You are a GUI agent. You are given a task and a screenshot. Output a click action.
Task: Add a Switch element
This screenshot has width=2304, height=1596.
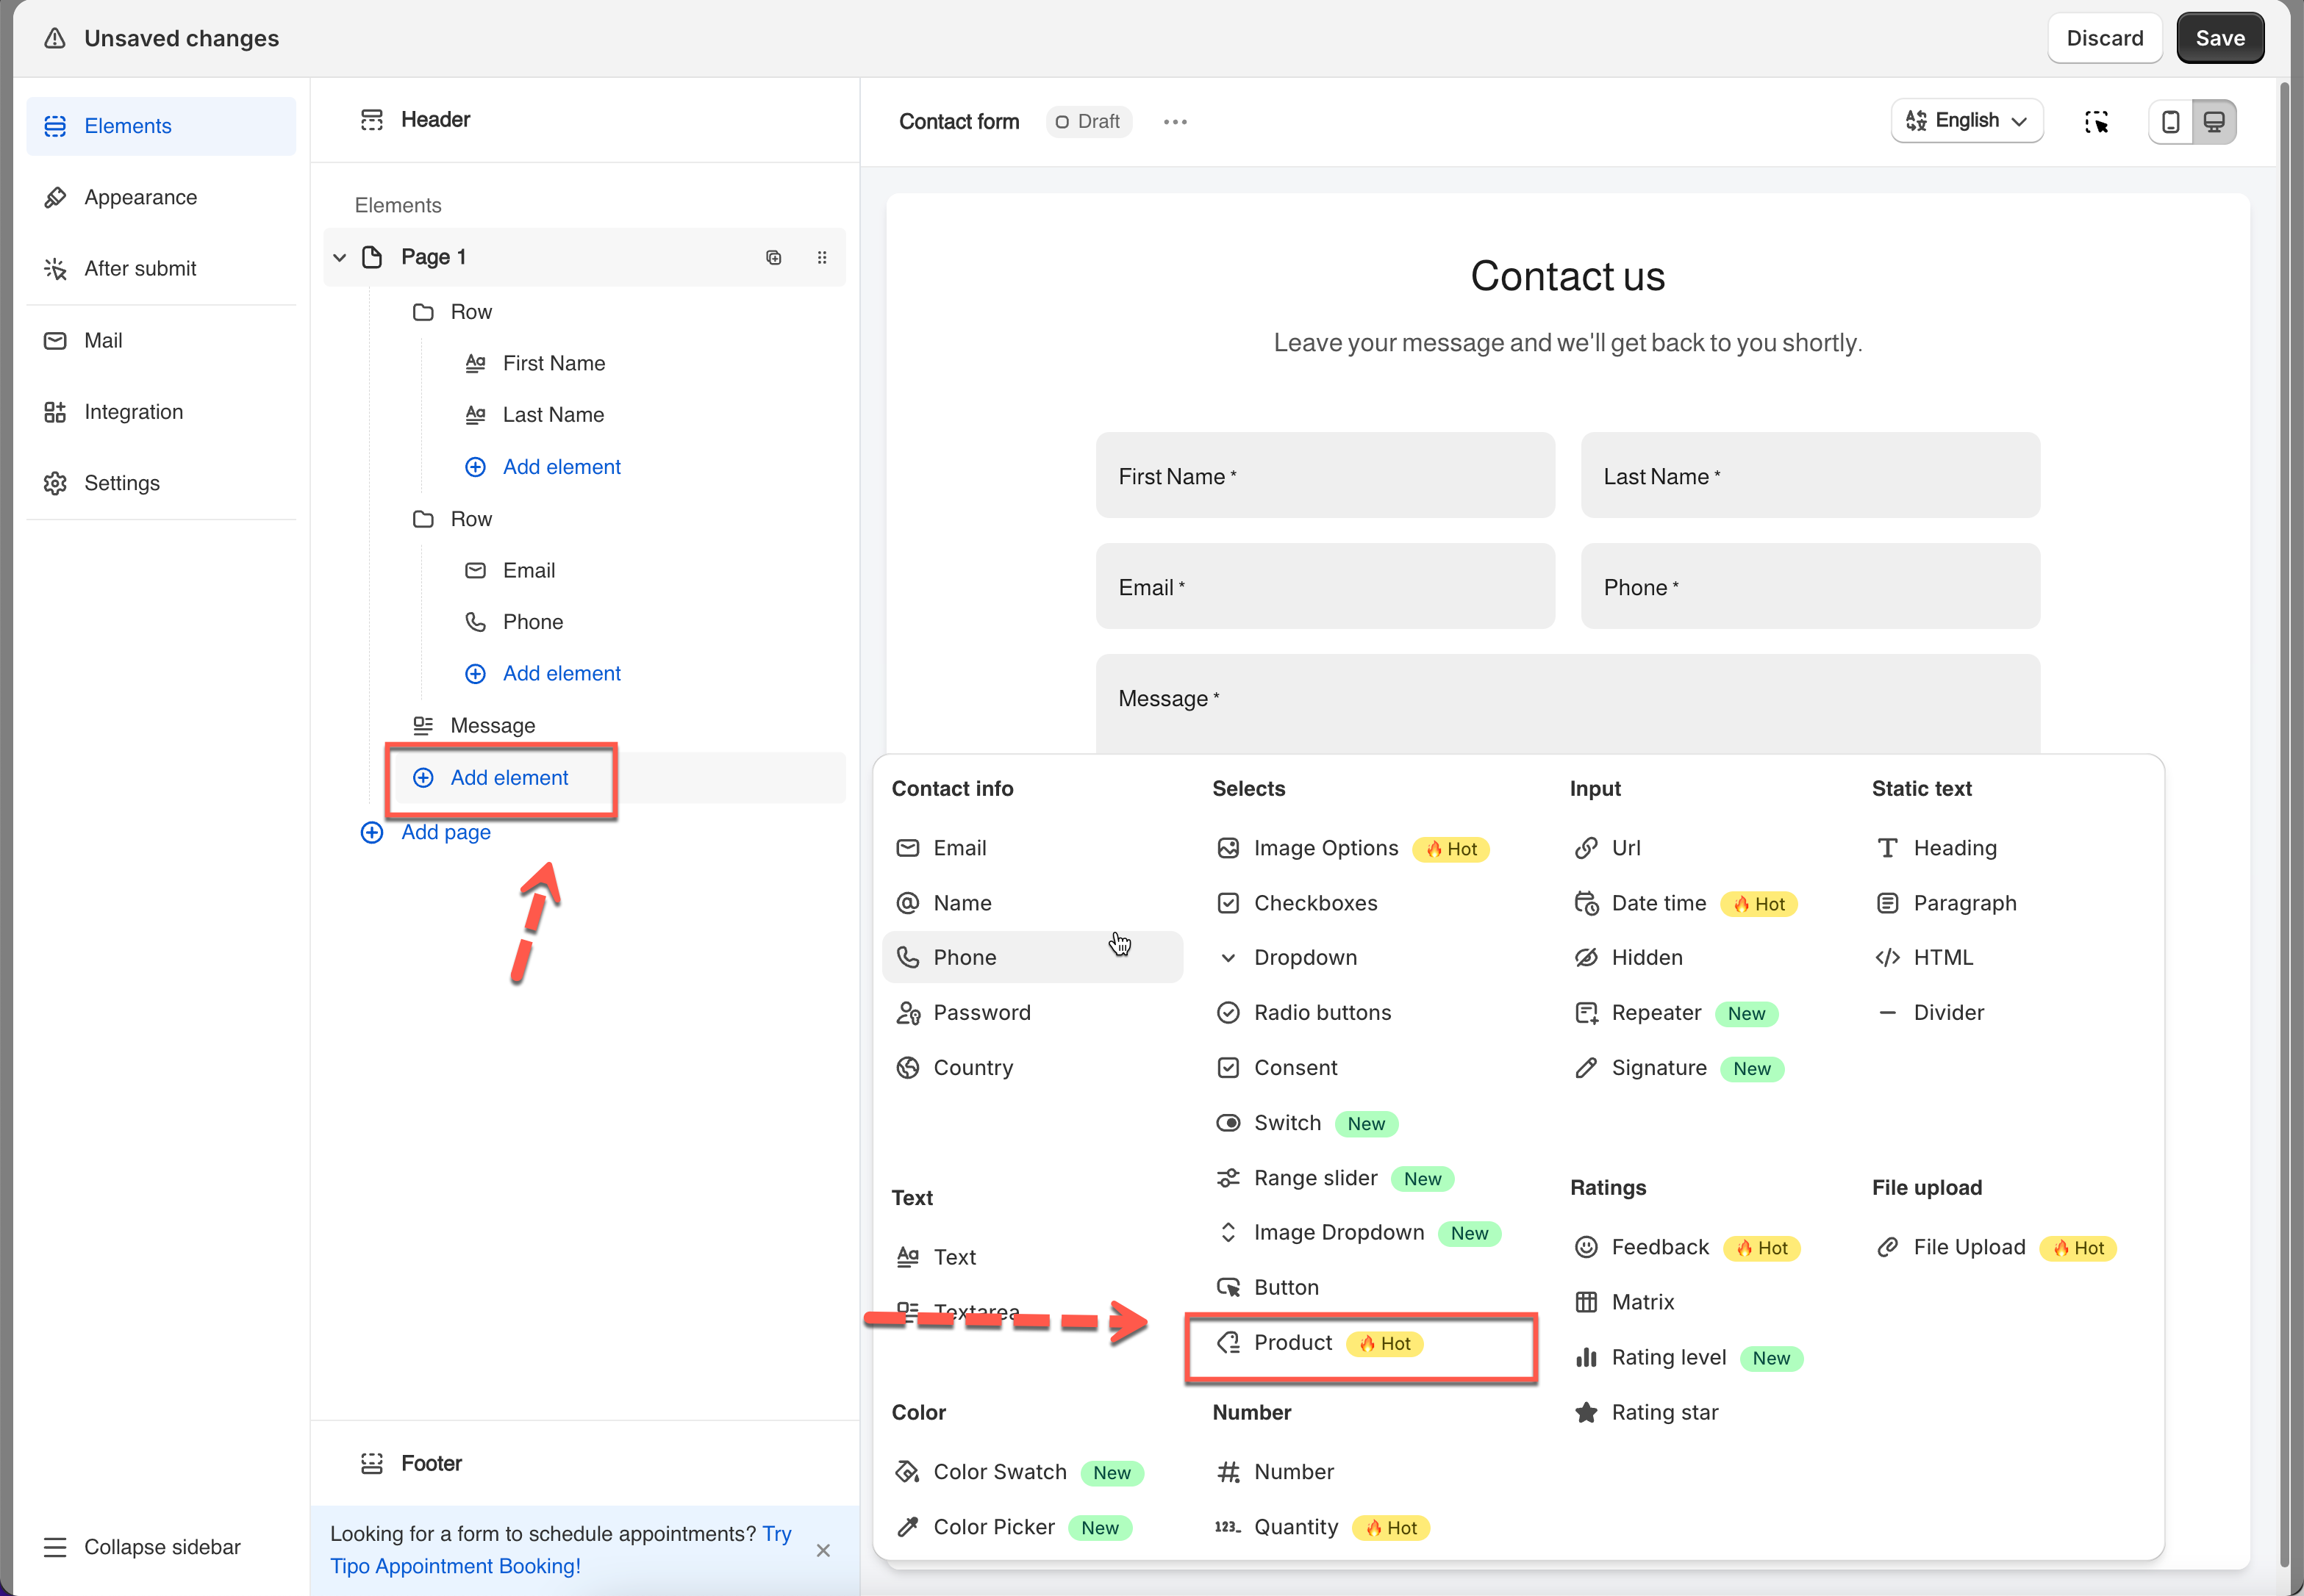click(1287, 1123)
